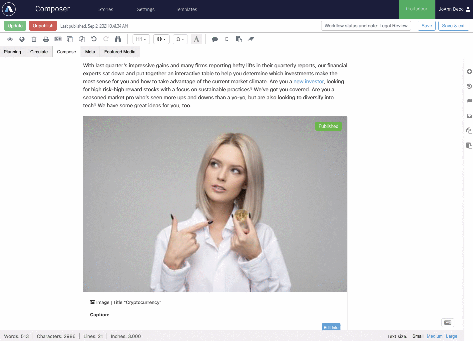Click the Edit Info button
Viewport: 473px width, 341px height.
[x=331, y=327]
